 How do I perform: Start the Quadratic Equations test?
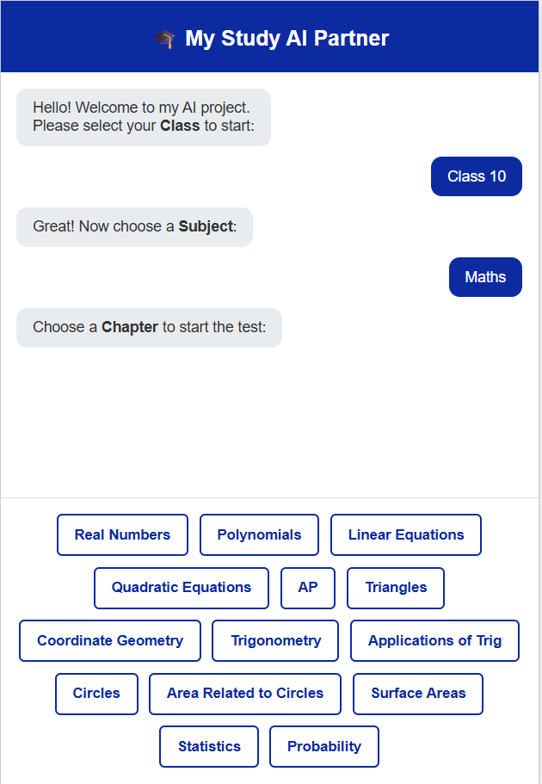pyautogui.click(x=182, y=588)
